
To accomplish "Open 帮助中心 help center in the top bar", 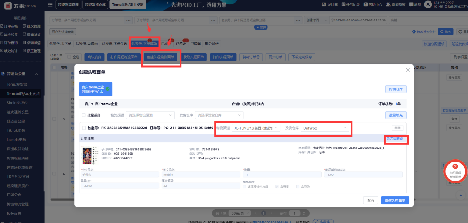I will click(x=372, y=5).
